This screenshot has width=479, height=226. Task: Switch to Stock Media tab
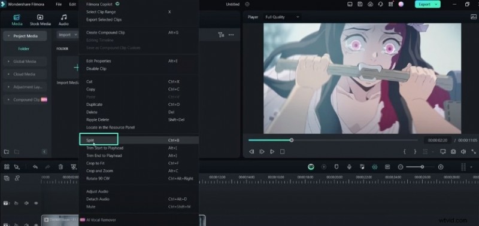(x=40, y=20)
